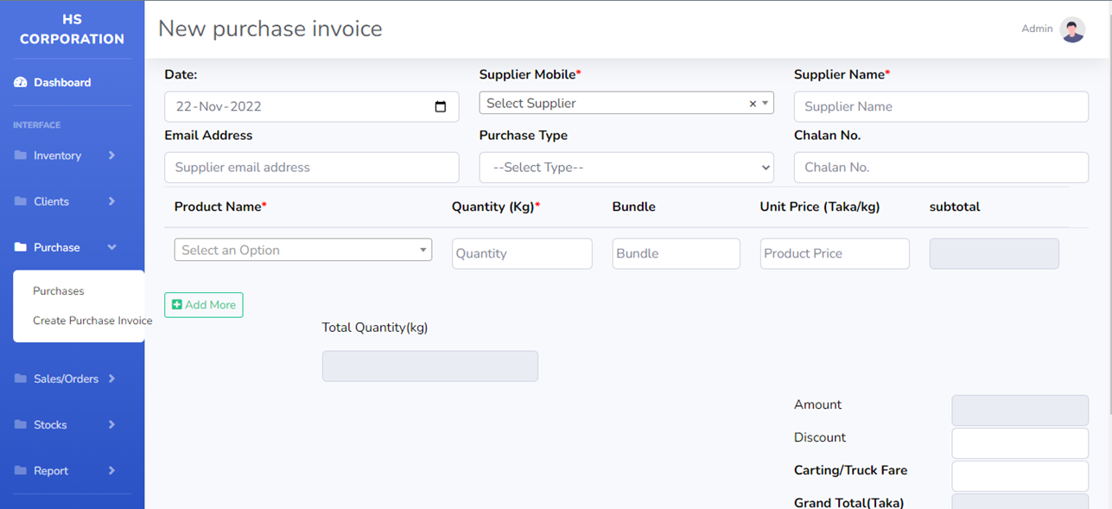
Task: Click the Admin user name
Action: pos(1037,29)
